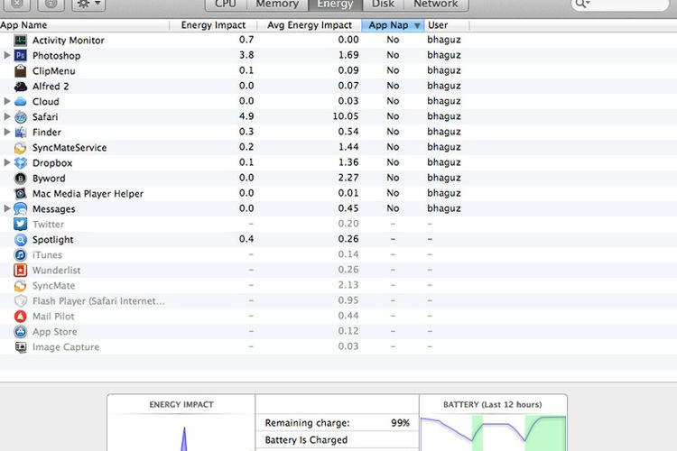Click the Alfred 2 hat icon
Viewport: 677px width, 451px height.
click(x=20, y=87)
